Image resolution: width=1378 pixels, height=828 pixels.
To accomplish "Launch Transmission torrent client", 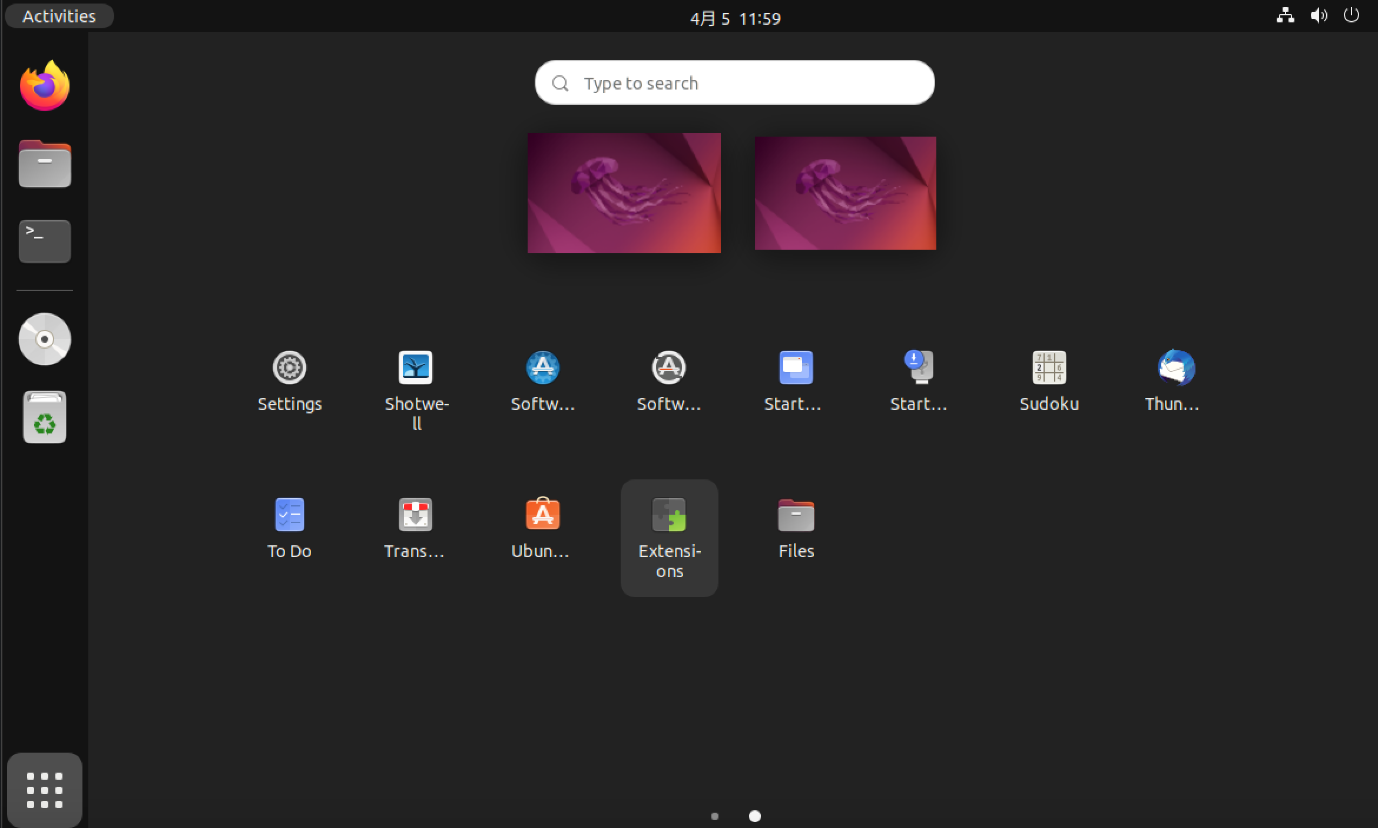I will (416, 515).
